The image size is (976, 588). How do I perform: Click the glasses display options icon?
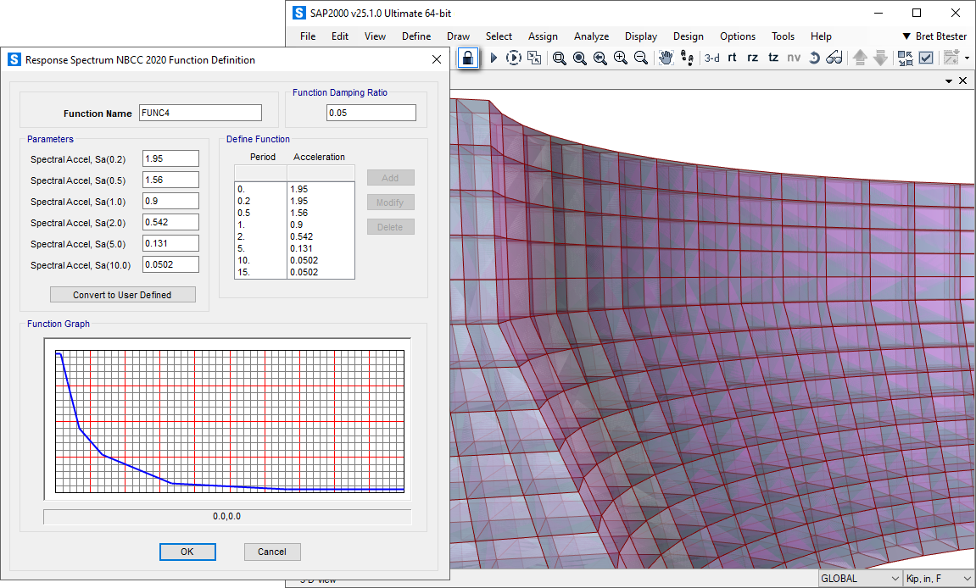click(x=834, y=57)
